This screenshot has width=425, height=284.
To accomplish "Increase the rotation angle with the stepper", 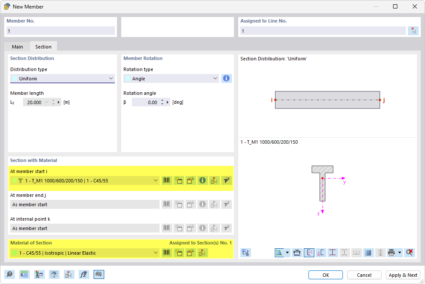I will coord(162,100).
